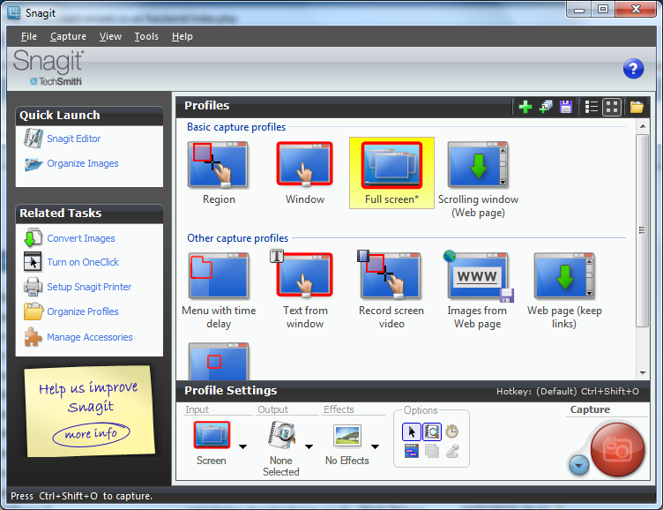Select the Window capture profile

(x=304, y=173)
